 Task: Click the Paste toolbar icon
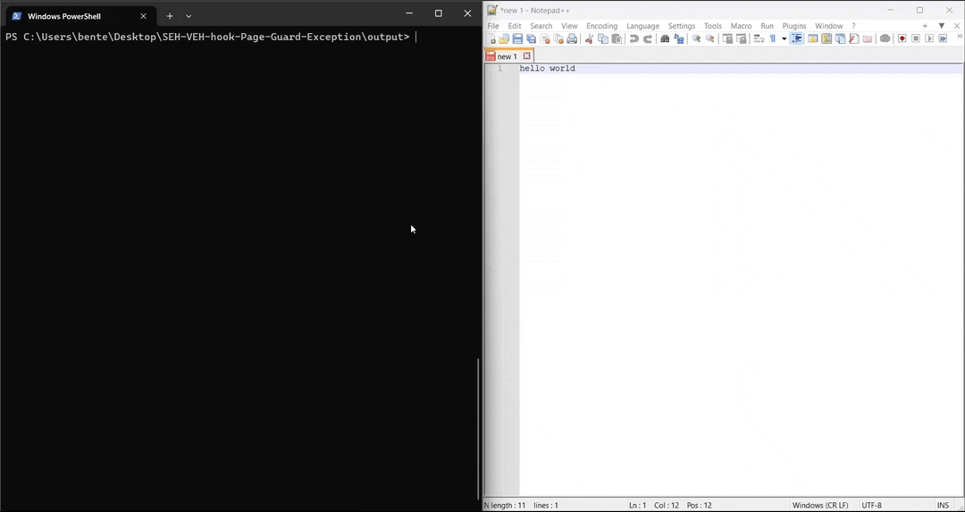click(x=617, y=38)
